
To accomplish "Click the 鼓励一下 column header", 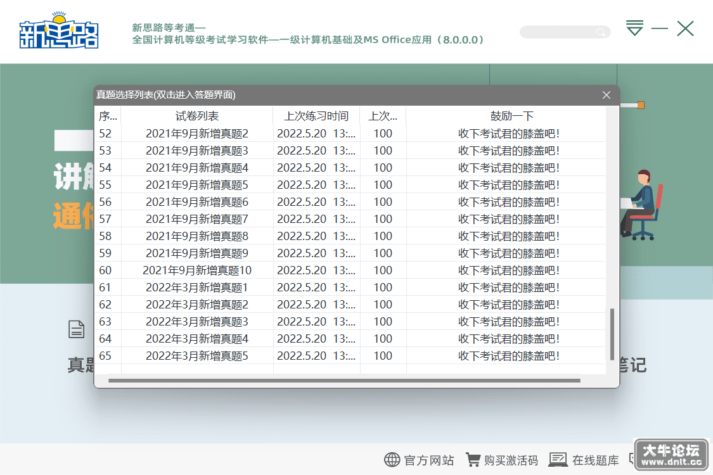I will (511, 116).
